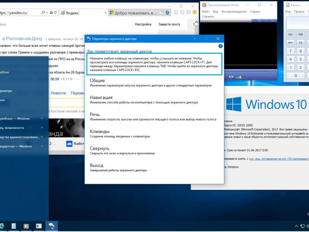Open Calculator from the taskbar
Screen dimensions: 309x232
tap(14, 226)
